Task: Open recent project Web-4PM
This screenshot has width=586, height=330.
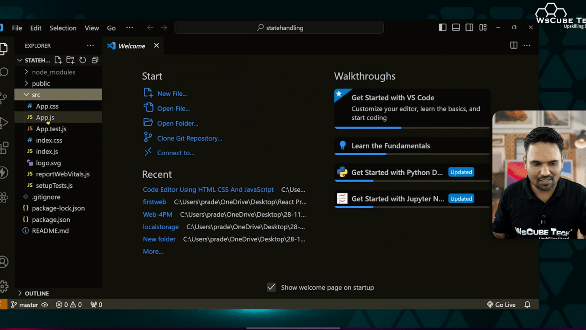Action: [158, 214]
